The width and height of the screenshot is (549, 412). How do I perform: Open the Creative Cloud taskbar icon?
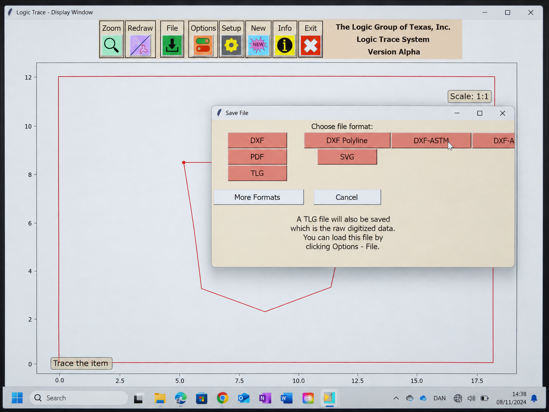coord(308,398)
